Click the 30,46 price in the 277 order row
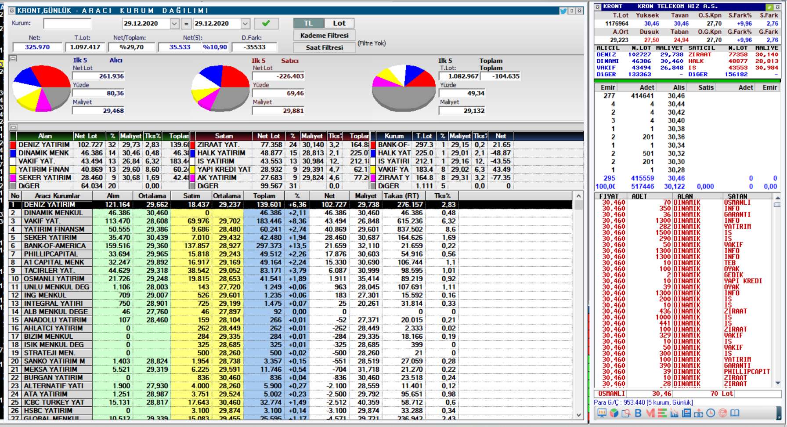This screenshot has width=787, height=427. tap(676, 96)
